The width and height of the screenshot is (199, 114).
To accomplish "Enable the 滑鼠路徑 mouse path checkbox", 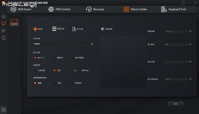I will pyautogui.click(x=72, y=83).
